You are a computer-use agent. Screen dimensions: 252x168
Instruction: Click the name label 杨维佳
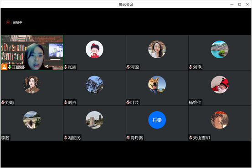195,102
